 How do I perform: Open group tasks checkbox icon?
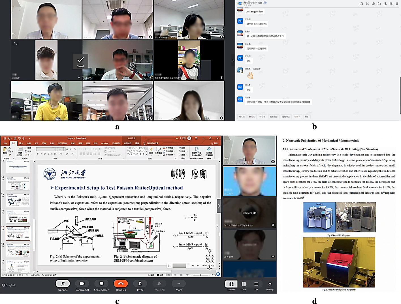point(367,4)
